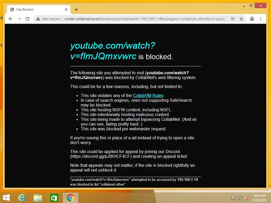271x203 pixels.
Task: Reload the blocked page
Action: coord(28,19)
